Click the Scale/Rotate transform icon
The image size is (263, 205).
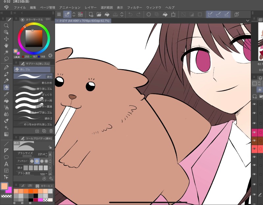(x=173, y=14)
